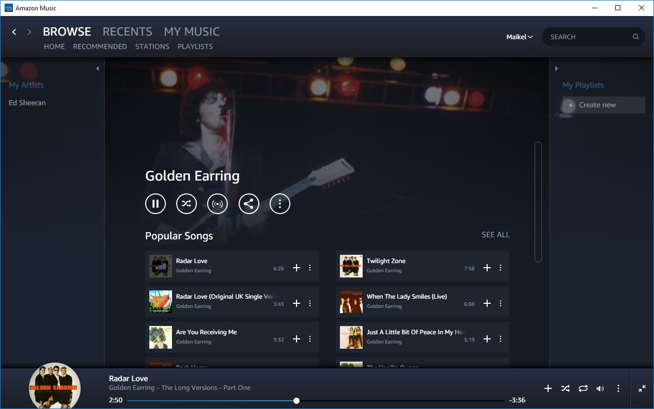The image size is (654, 409).
Task: Open options menu for Twilight Zone
Action: [501, 268]
